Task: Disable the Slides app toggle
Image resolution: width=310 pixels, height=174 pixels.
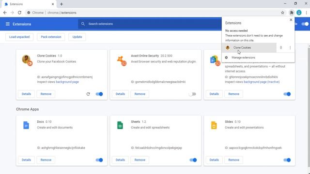Action: (x=287, y=160)
